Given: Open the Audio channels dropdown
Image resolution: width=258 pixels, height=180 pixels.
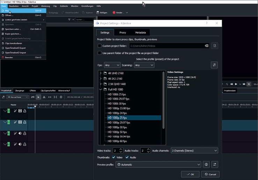Looking at the screenshot, I should pos(194,151).
